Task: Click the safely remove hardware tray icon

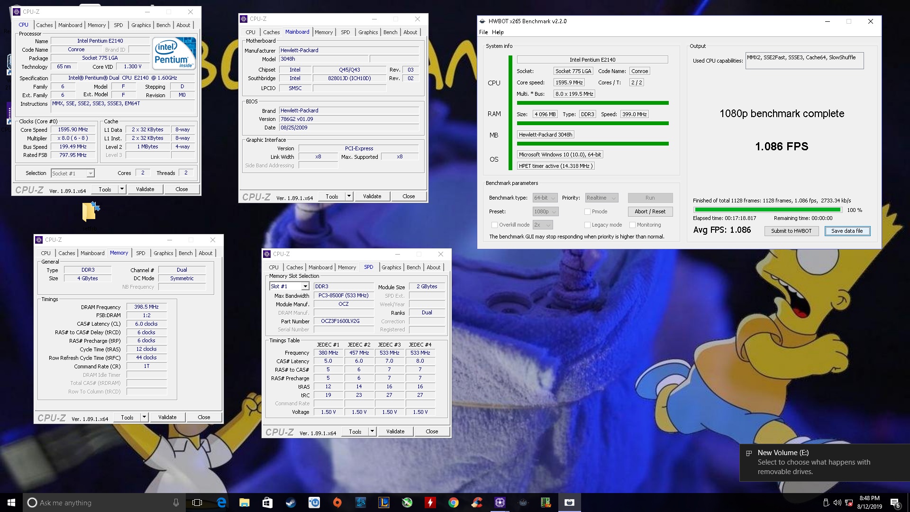Action: tap(826, 503)
